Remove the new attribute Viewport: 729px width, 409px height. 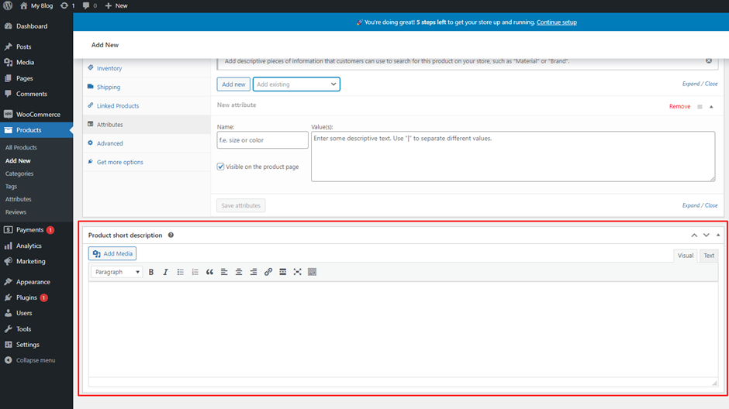pyautogui.click(x=679, y=107)
